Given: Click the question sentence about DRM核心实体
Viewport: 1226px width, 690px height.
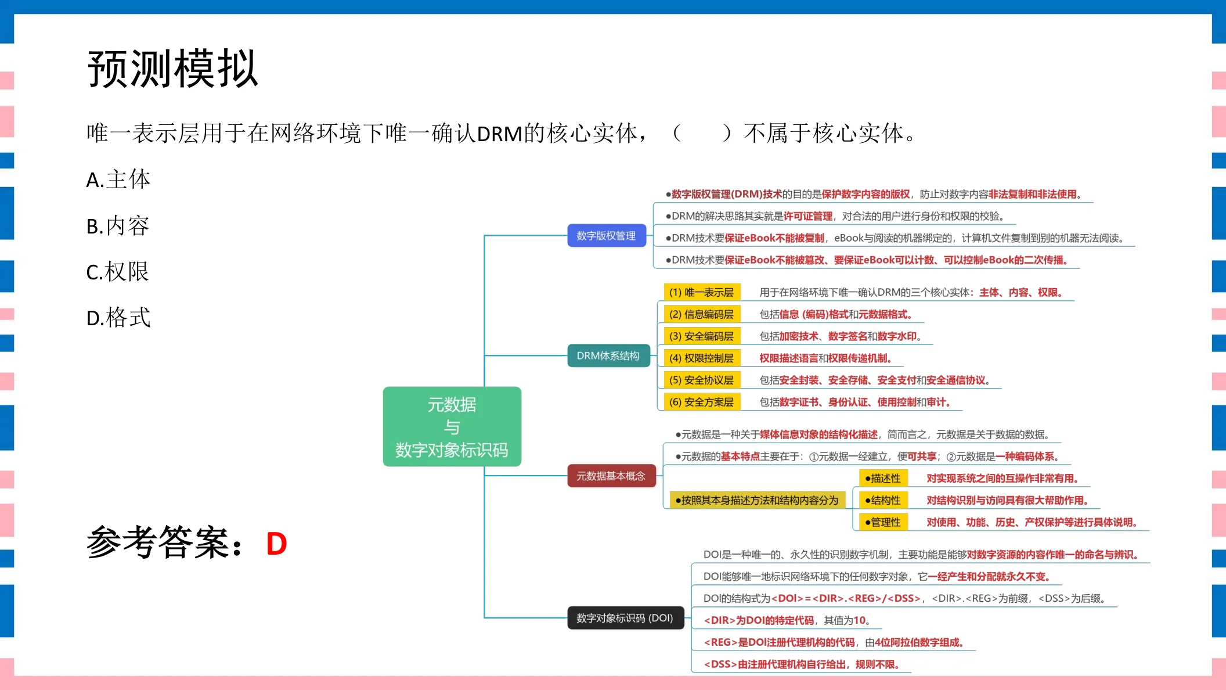Looking at the screenshot, I should (x=502, y=134).
